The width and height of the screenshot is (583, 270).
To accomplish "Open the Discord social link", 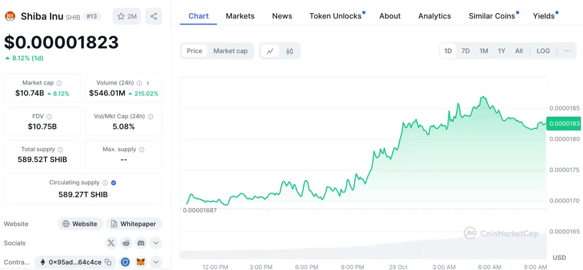I will pyautogui.click(x=141, y=243).
